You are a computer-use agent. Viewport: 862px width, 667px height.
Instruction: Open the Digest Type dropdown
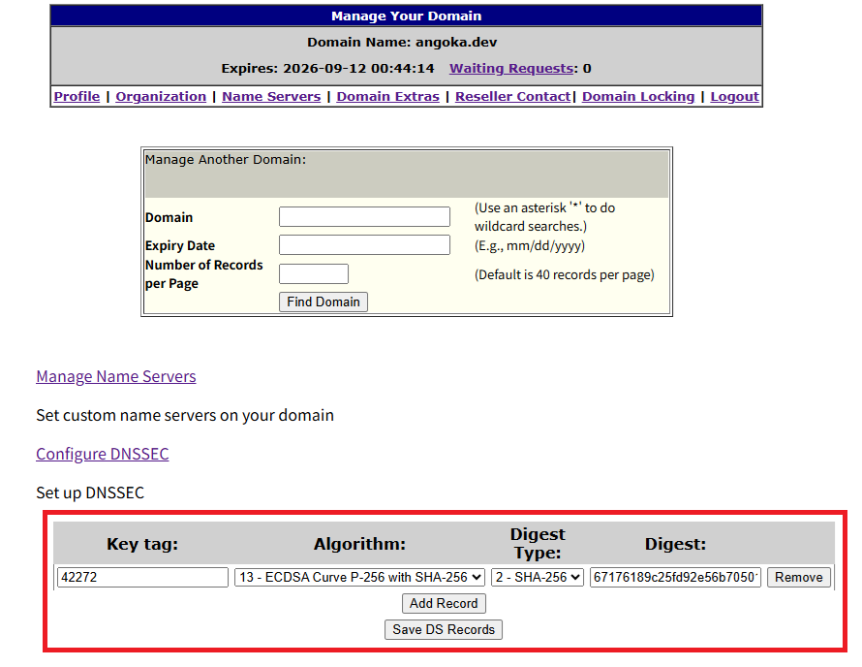(538, 578)
